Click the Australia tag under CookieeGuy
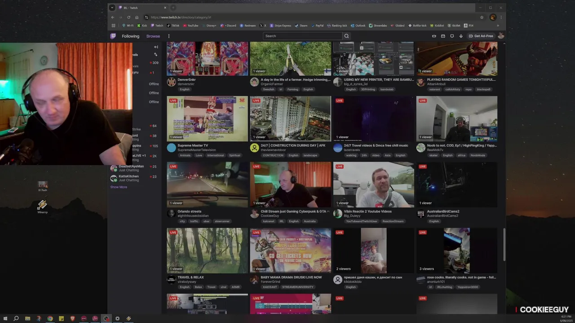This screenshot has height=323, width=575. click(x=310, y=221)
